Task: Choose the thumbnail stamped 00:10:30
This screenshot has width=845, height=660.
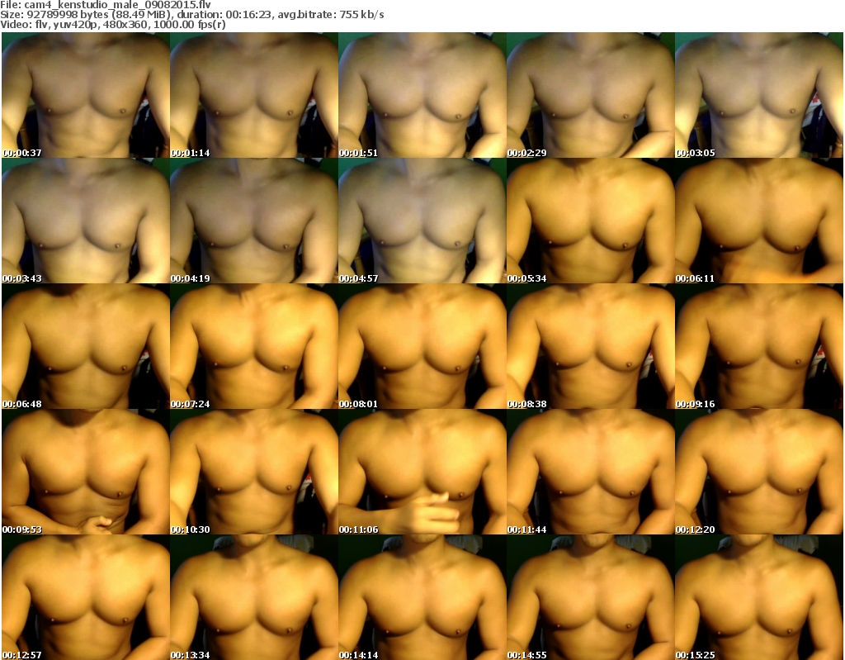Action: coord(254,472)
